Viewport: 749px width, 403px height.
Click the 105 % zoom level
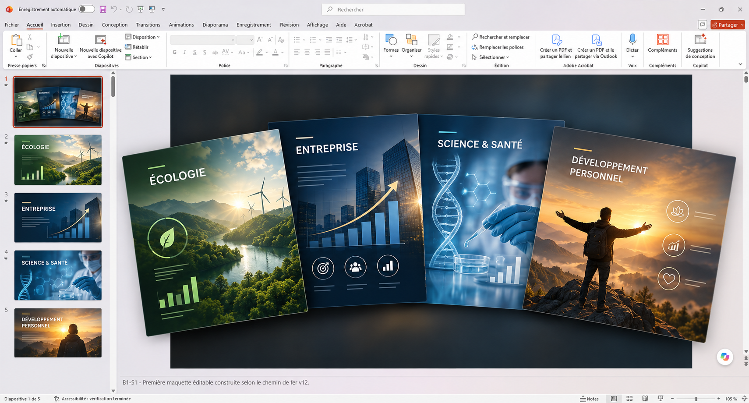tap(731, 399)
